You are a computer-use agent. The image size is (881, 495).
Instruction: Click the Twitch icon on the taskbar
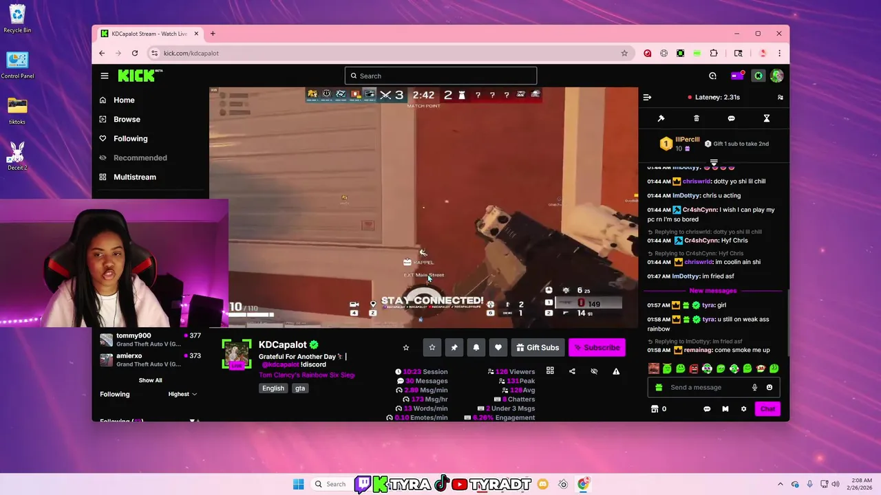[x=363, y=484]
